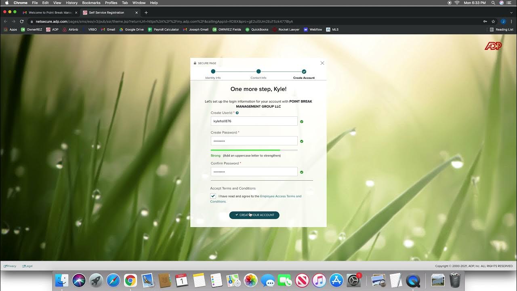
Task: Open Finder from the dock
Action: click(62, 280)
